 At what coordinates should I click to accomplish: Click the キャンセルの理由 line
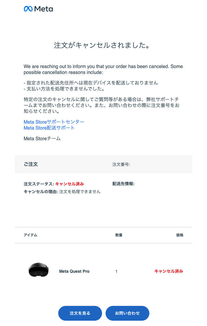pos(62,191)
